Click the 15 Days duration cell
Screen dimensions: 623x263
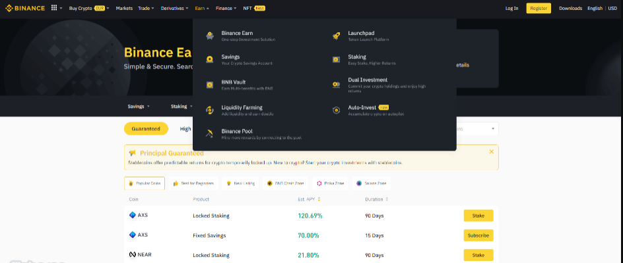374,235
